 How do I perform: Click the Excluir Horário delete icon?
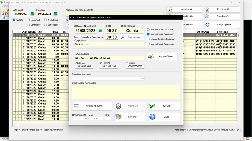207,10
